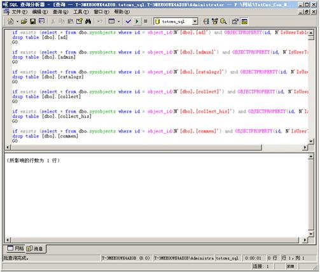Image resolution: width=320 pixels, height=272 pixels.
Task: Click the New Query icon
Action: [10, 22]
